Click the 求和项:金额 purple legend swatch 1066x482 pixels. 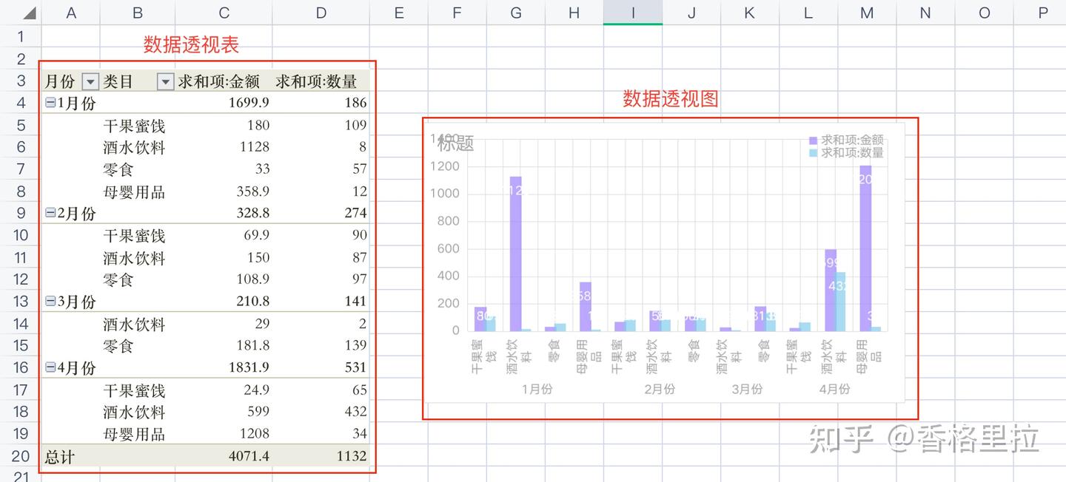[x=813, y=140]
